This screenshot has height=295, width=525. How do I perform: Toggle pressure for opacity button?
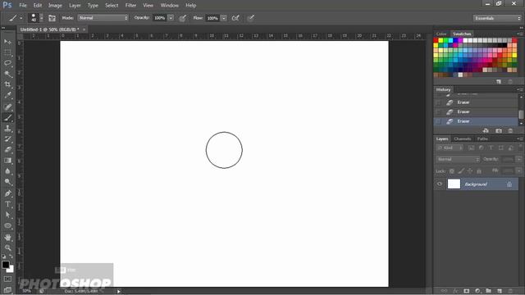(182, 18)
